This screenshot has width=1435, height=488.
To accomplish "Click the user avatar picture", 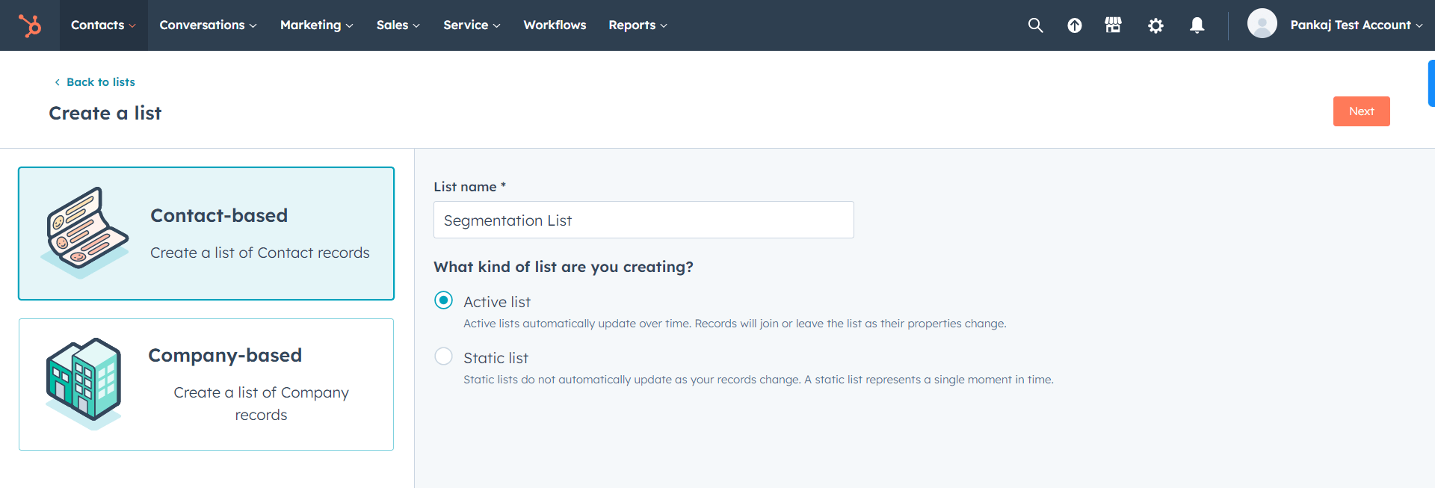I will click(1262, 24).
